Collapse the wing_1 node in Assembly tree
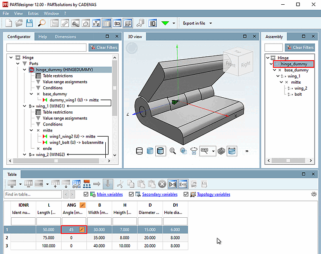 pyautogui.click(x=277, y=76)
